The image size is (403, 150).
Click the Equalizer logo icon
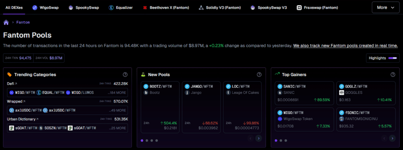coord(111,8)
